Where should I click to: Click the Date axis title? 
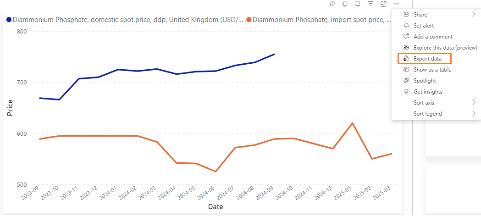click(215, 207)
